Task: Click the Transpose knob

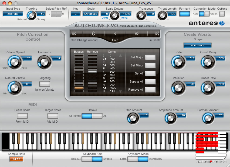Action: 141,15
